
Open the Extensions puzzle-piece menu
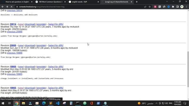click(x=173, y=7)
